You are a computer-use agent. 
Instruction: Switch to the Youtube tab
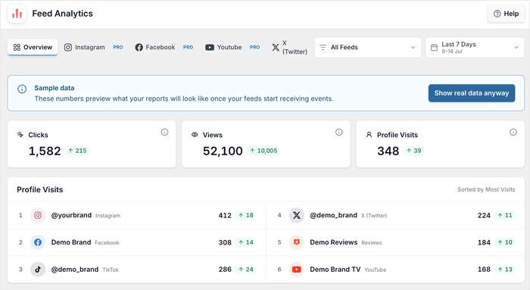[x=233, y=47]
